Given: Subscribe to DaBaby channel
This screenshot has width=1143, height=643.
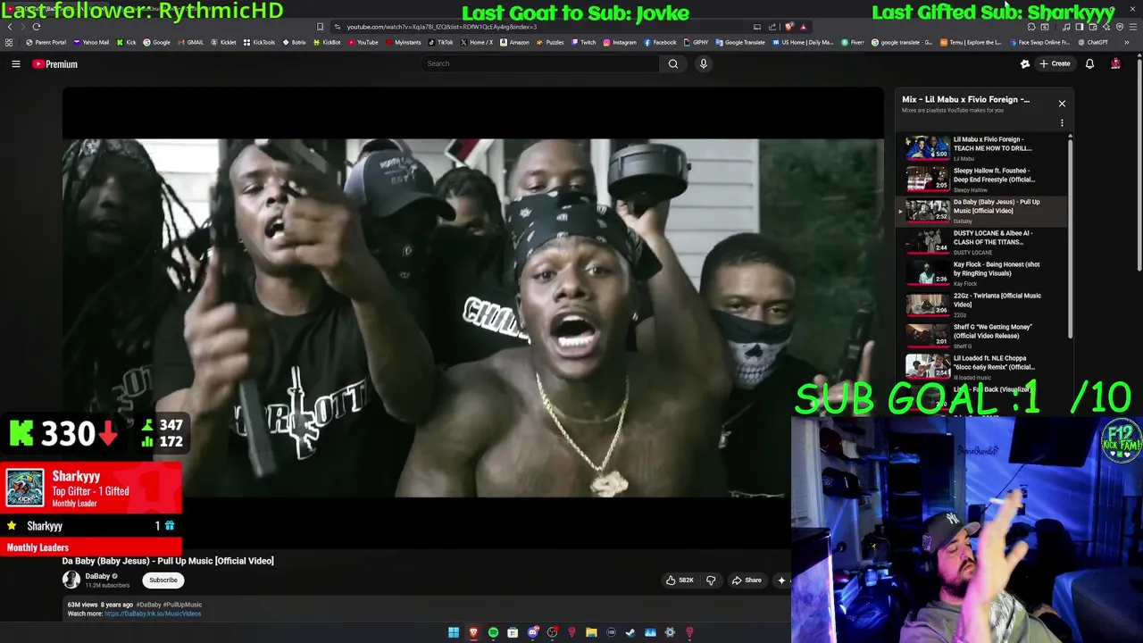Looking at the screenshot, I should (x=163, y=580).
